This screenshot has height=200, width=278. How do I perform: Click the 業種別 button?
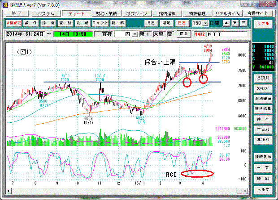click(x=263, y=140)
